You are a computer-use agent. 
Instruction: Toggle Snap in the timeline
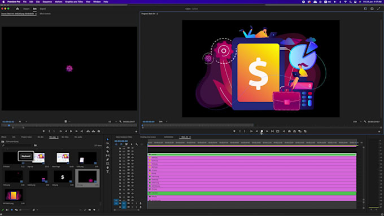[121, 144]
